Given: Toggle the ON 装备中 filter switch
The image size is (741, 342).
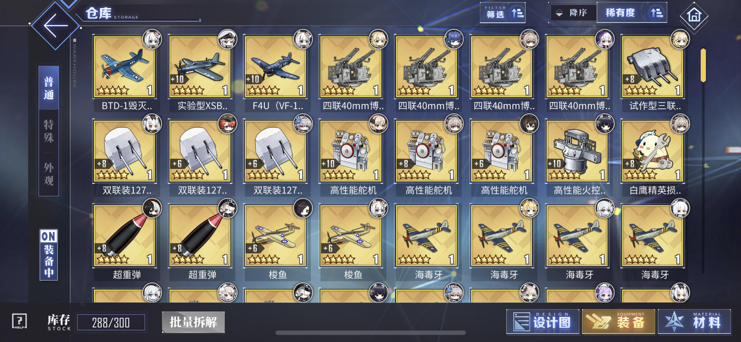Looking at the screenshot, I should coord(48,255).
